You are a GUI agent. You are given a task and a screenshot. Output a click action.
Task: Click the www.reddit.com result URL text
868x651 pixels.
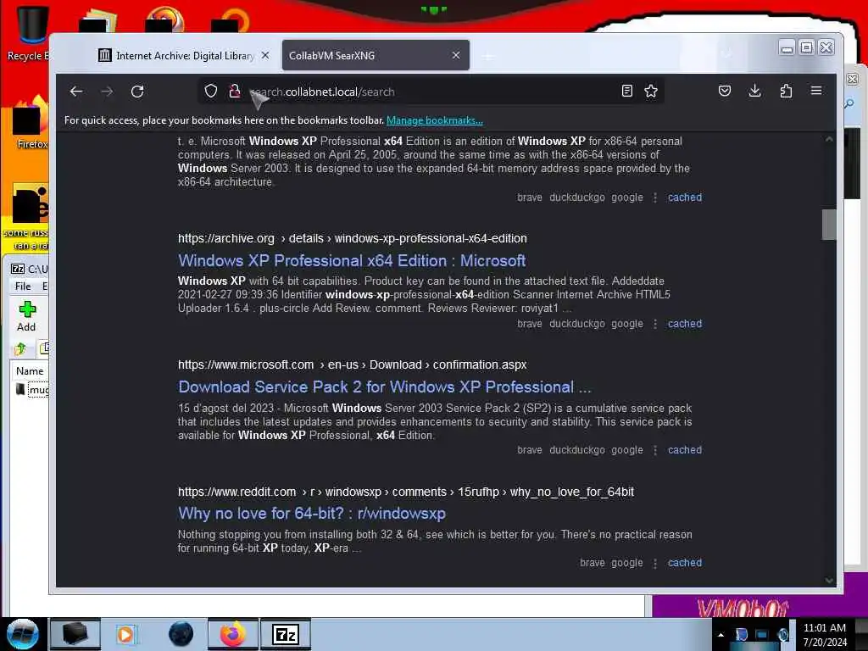click(x=406, y=492)
